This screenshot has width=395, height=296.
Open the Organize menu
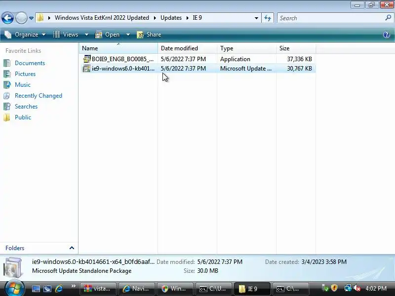[25, 35]
